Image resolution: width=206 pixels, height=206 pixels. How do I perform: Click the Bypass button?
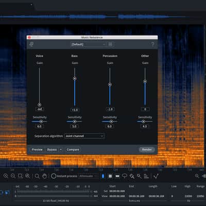coord(52,150)
